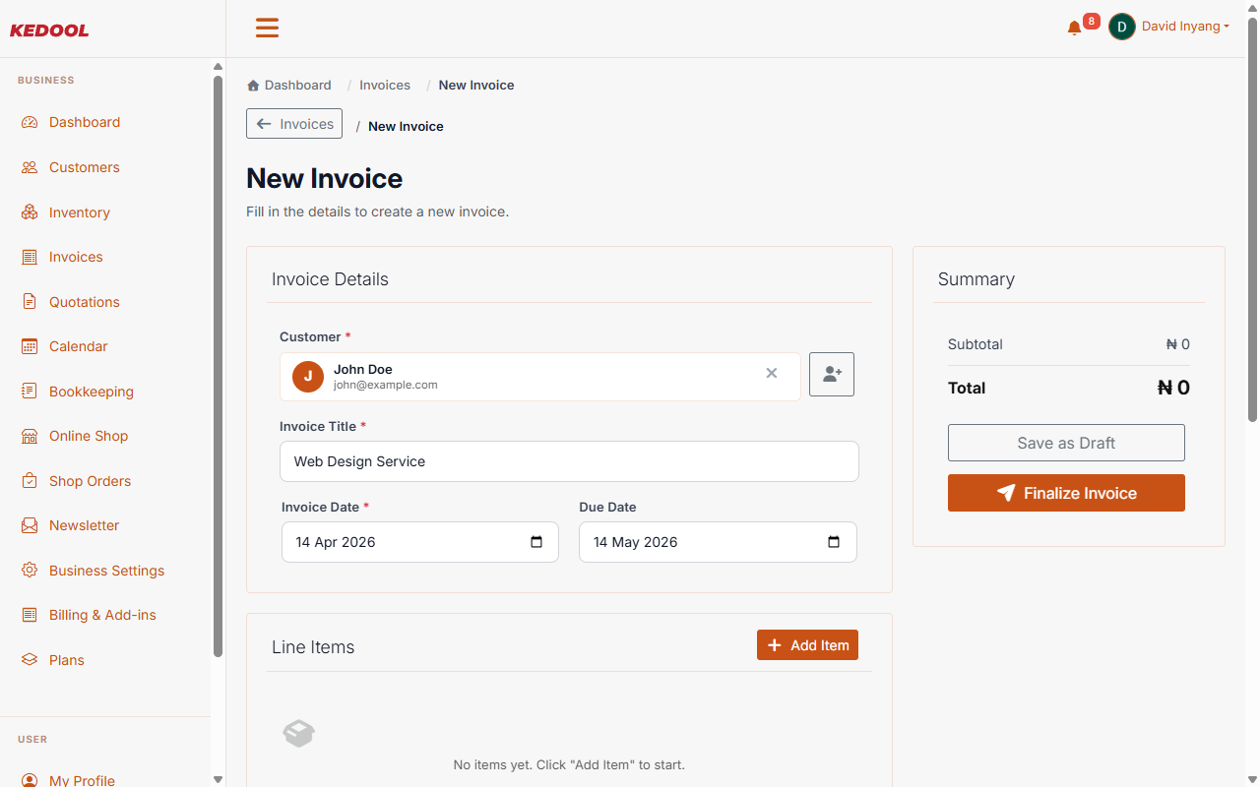
Task: Open the notifications bell icon
Action: tap(1074, 29)
